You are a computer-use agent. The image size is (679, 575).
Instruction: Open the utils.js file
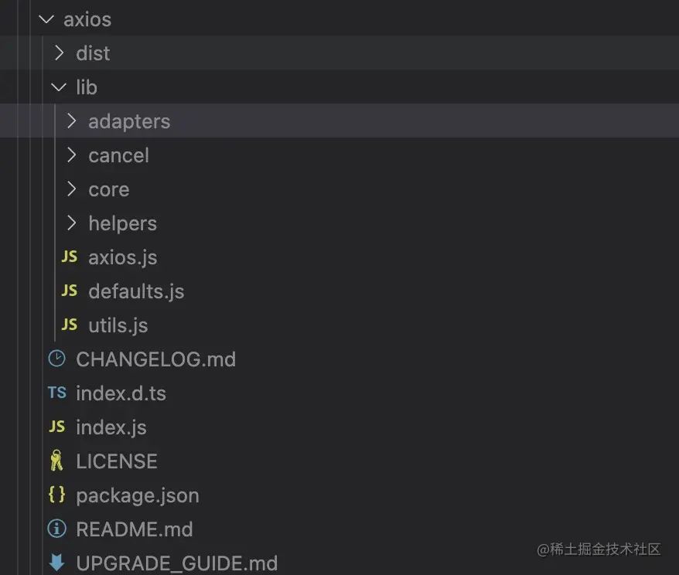point(118,325)
